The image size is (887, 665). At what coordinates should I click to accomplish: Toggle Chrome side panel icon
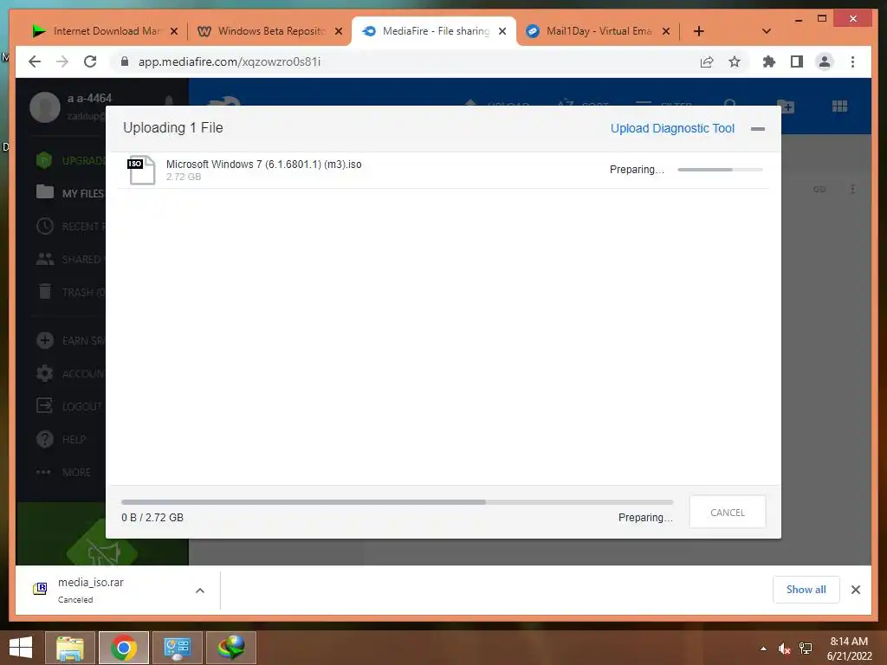click(797, 61)
